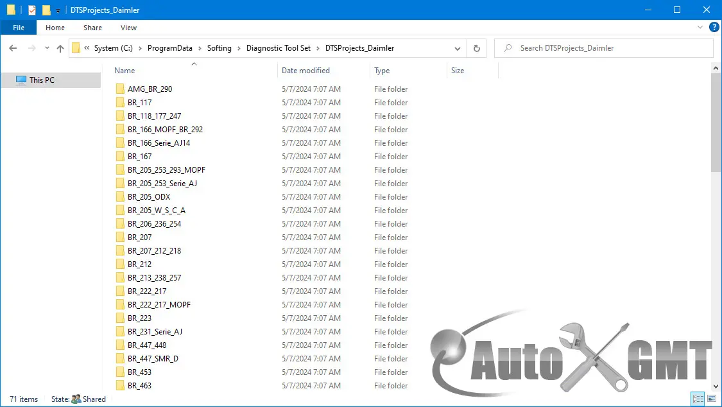The height and width of the screenshot is (407, 722).
Task: Open the File menu
Action: click(x=19, y=28)
